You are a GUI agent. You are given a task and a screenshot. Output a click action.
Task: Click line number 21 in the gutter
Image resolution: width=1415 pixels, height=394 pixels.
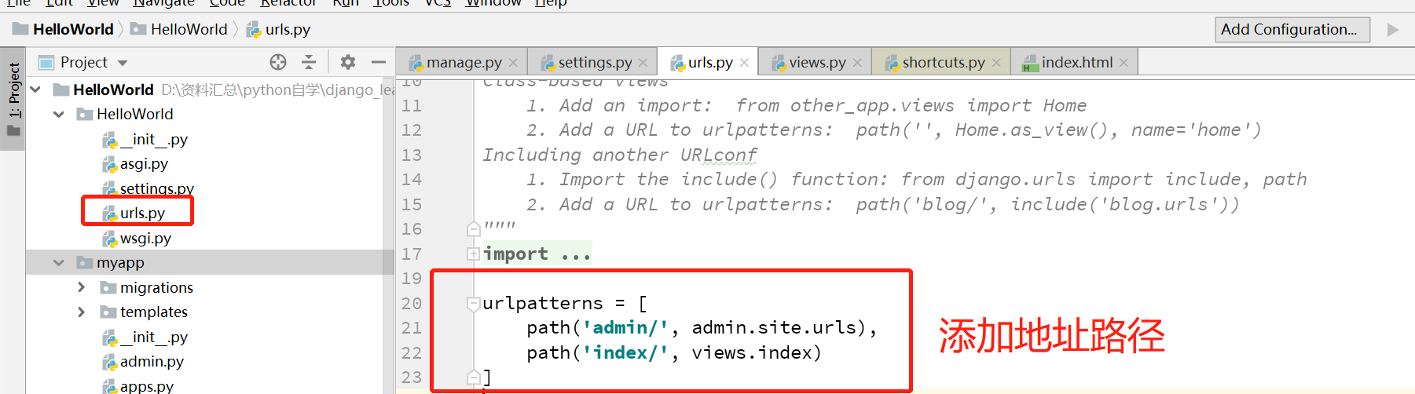412,328
